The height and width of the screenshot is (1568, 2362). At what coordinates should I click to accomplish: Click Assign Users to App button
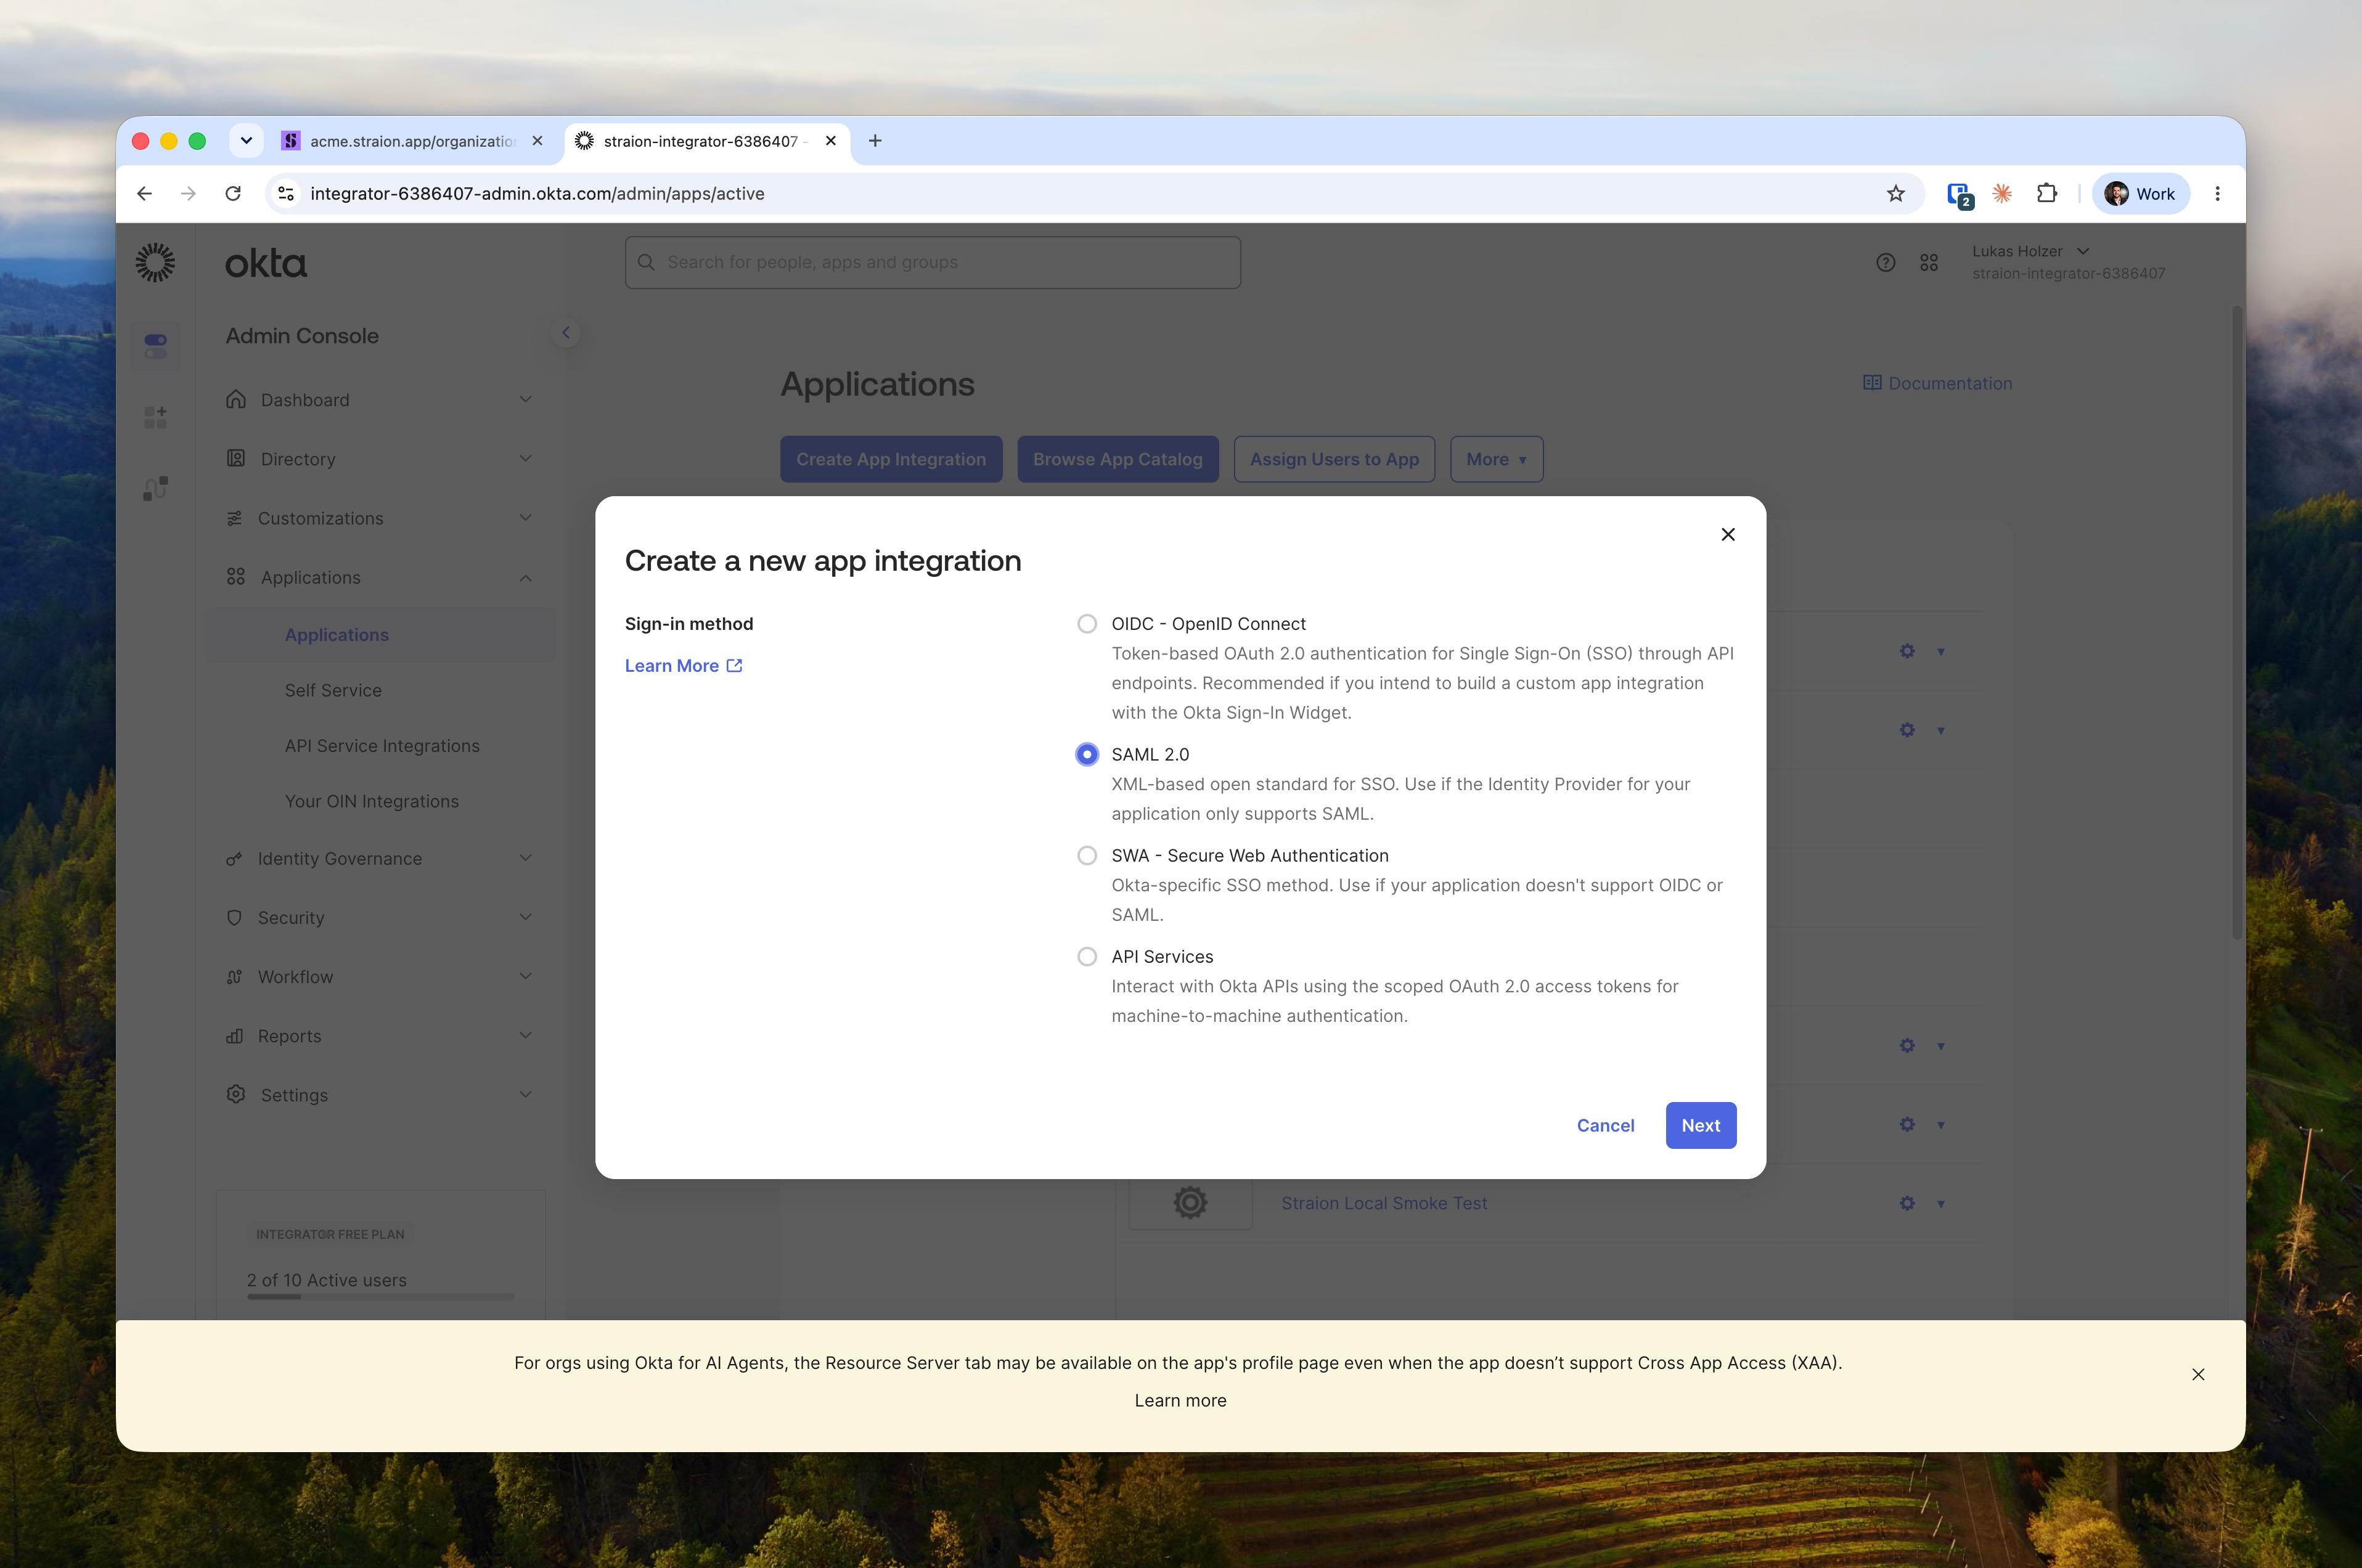(1334, 460)
